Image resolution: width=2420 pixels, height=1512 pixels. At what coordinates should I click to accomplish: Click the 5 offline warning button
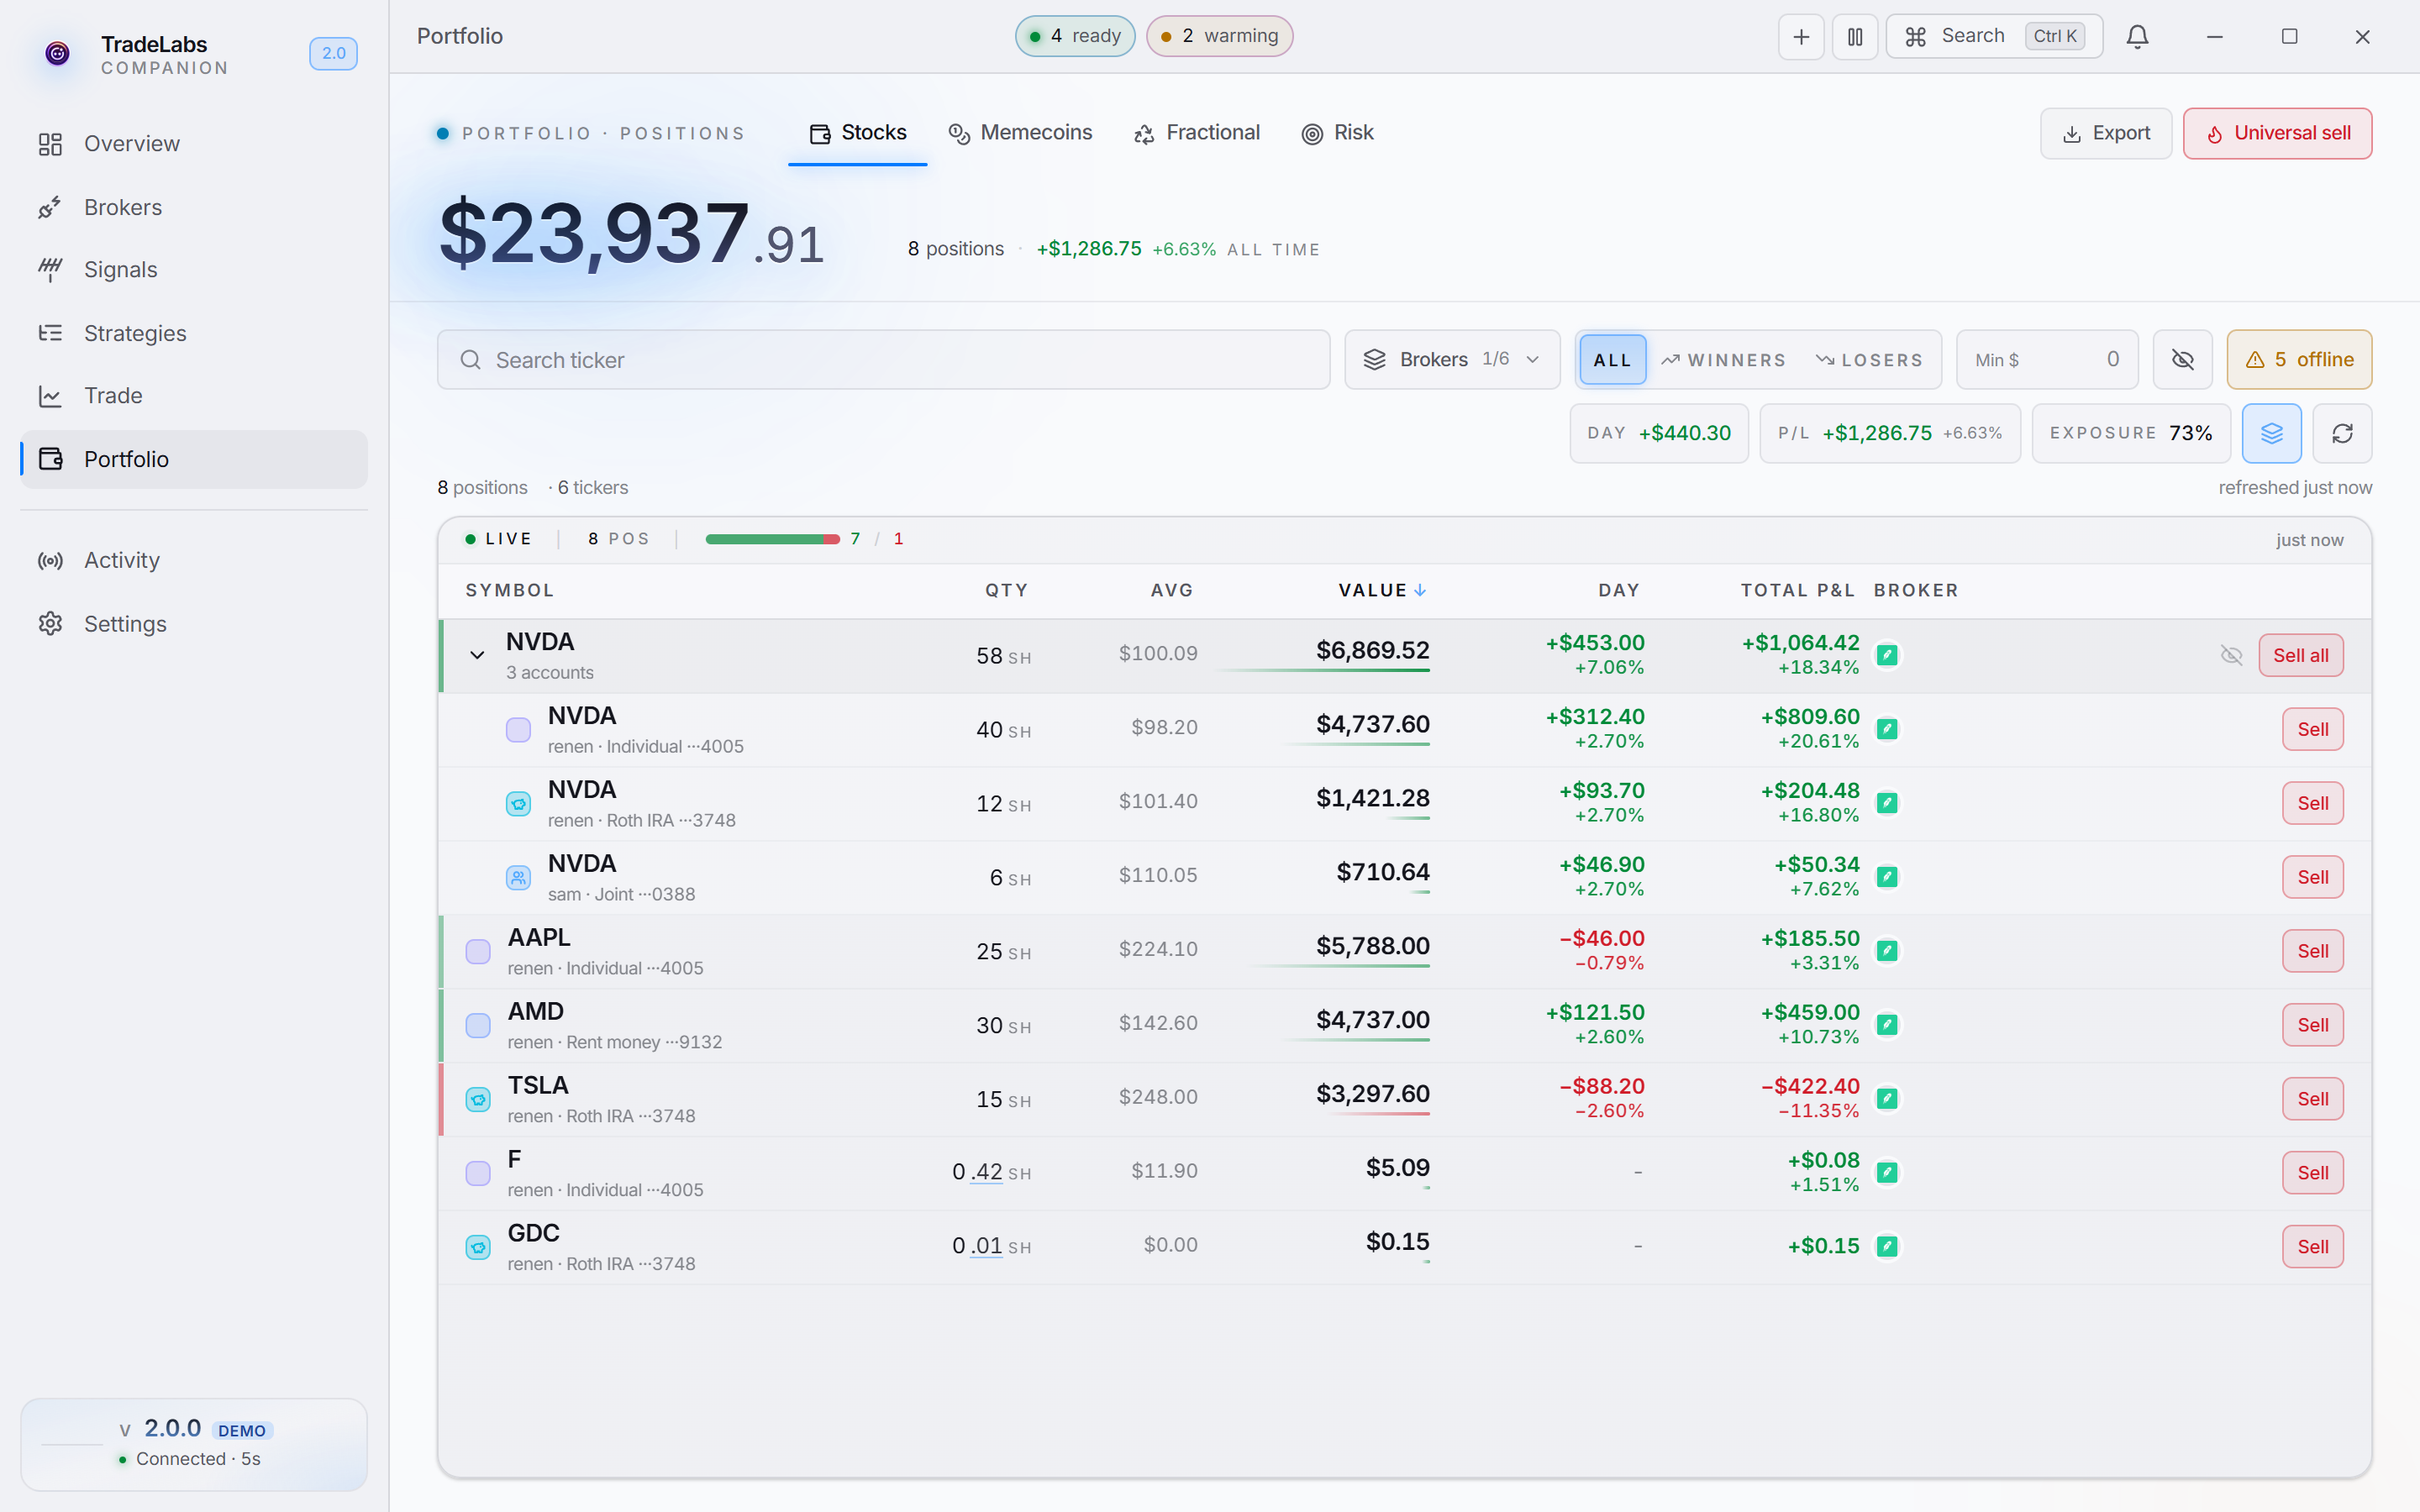[x=2299, y=360]
